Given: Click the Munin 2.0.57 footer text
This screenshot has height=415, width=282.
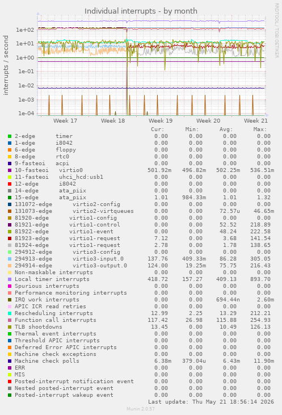Looking at the screenshot, I should click(141, 409).
